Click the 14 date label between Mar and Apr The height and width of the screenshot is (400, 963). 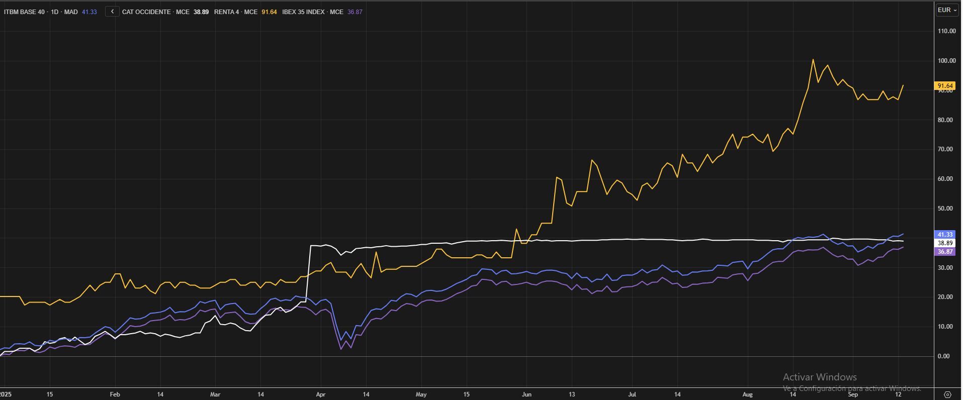260,394
